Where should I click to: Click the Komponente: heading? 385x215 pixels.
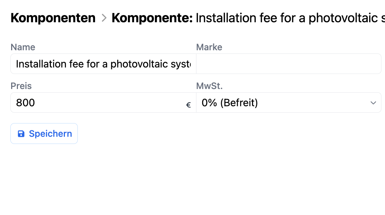152,18
